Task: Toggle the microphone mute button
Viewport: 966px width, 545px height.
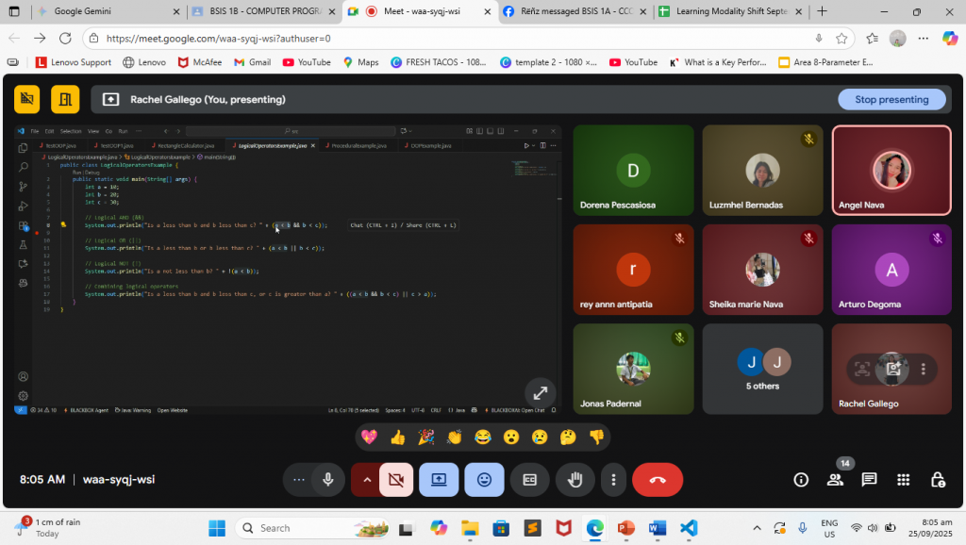Action: 327,479
